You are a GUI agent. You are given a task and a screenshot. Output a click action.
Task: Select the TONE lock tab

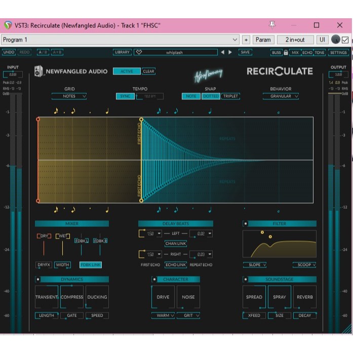coord(320,53)
